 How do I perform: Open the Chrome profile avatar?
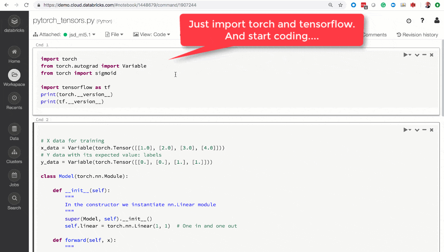coord(427,5)
